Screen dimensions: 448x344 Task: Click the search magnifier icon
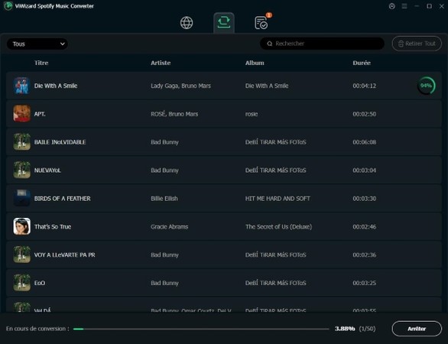pyautogui.click(x=269, y=44)
